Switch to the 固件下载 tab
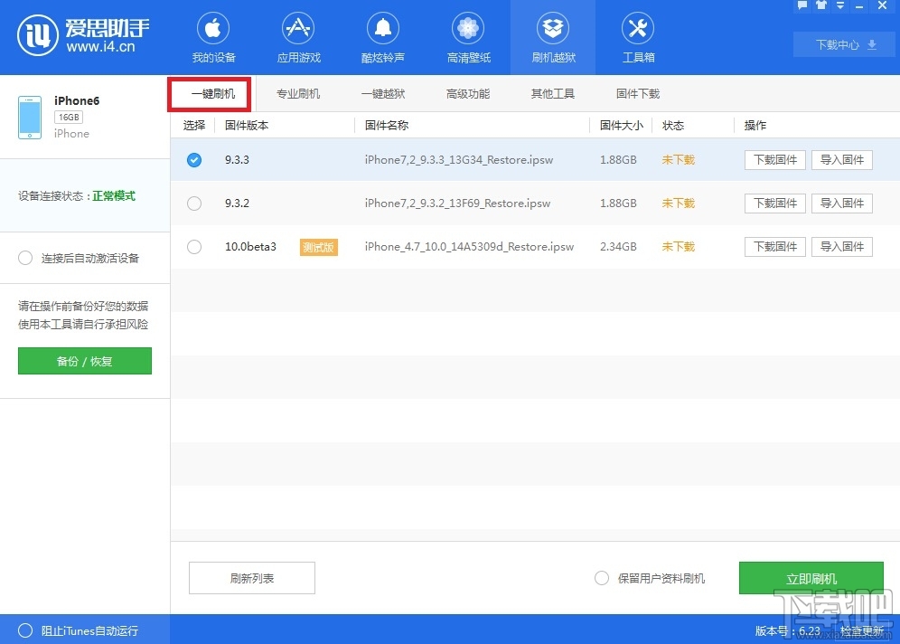900x644 pixels. [x=638, y=93]
